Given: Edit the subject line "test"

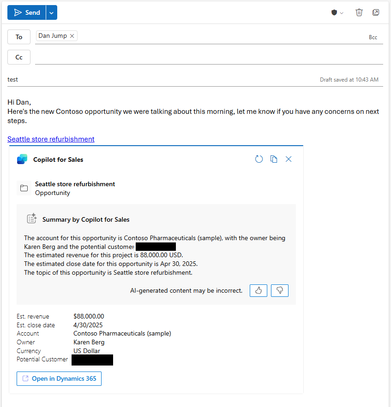Looking at the screenshot, I should click(138, 79).
